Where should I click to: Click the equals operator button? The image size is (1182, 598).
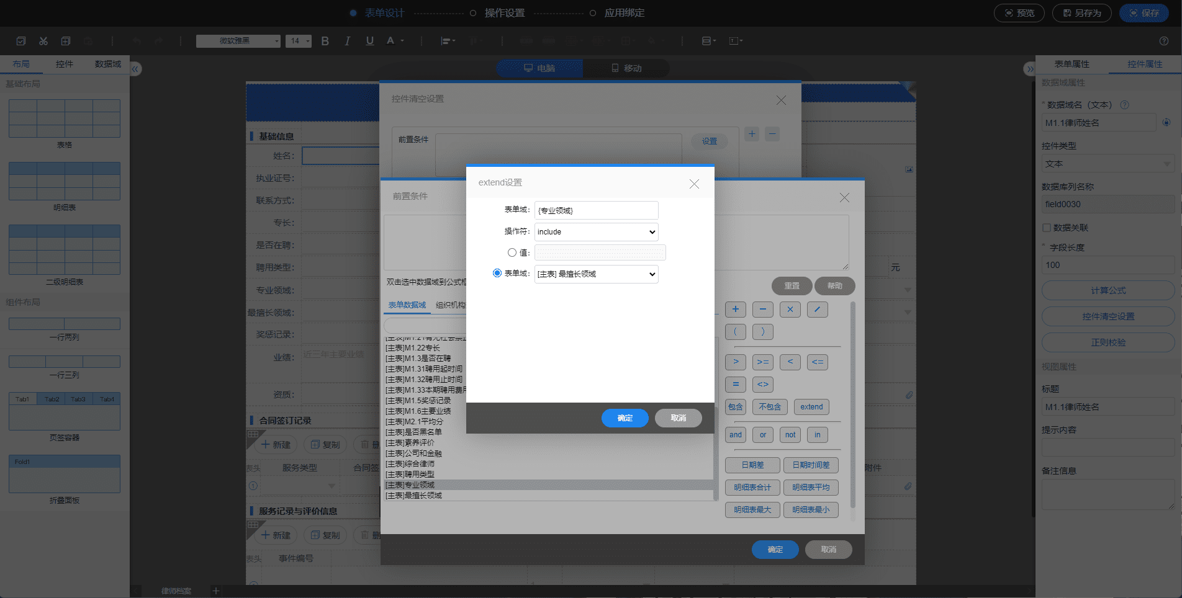(x=736, y=385)
